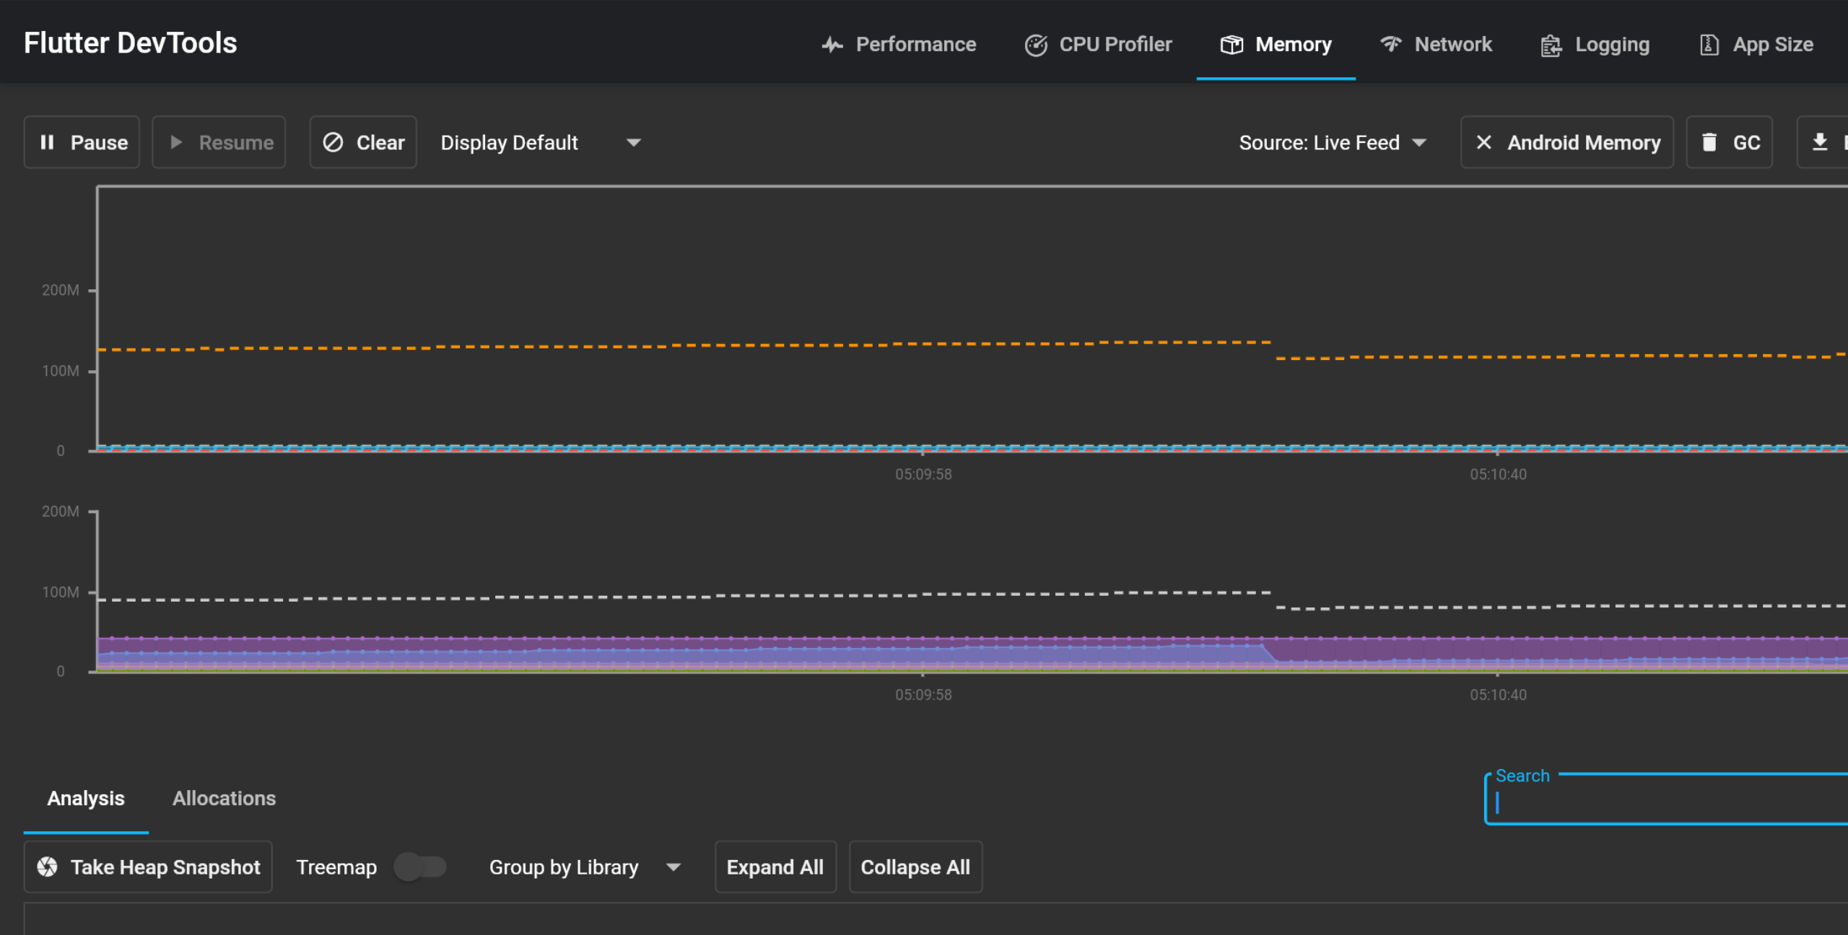Viewport: 1848px width, 935px height.
Task: Click the GC trash can icon
Action: tap(1709, 142)
